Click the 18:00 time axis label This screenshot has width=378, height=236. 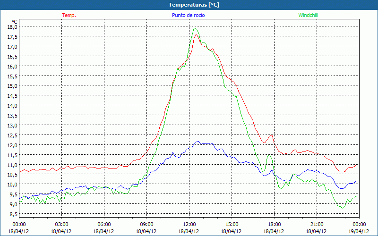point(274,225)
